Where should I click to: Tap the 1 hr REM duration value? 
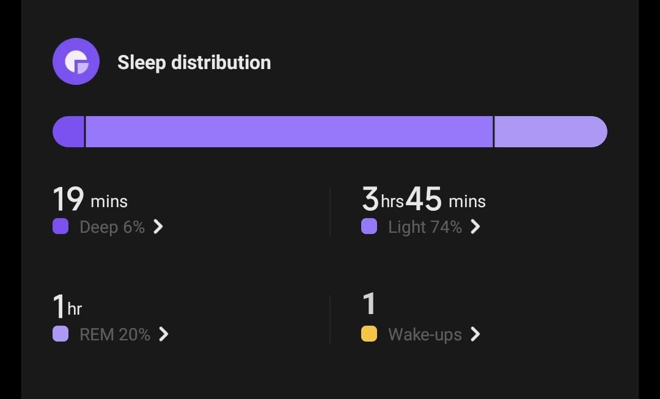pos(67,306)
